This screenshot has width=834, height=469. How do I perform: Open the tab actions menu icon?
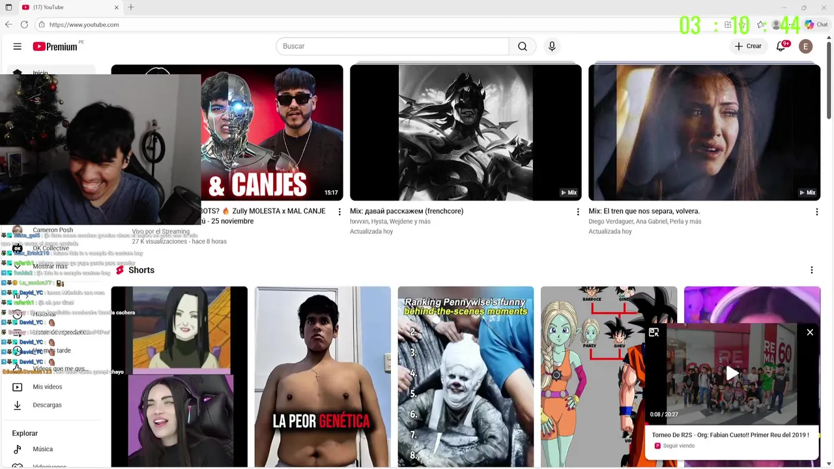point(8,7)
